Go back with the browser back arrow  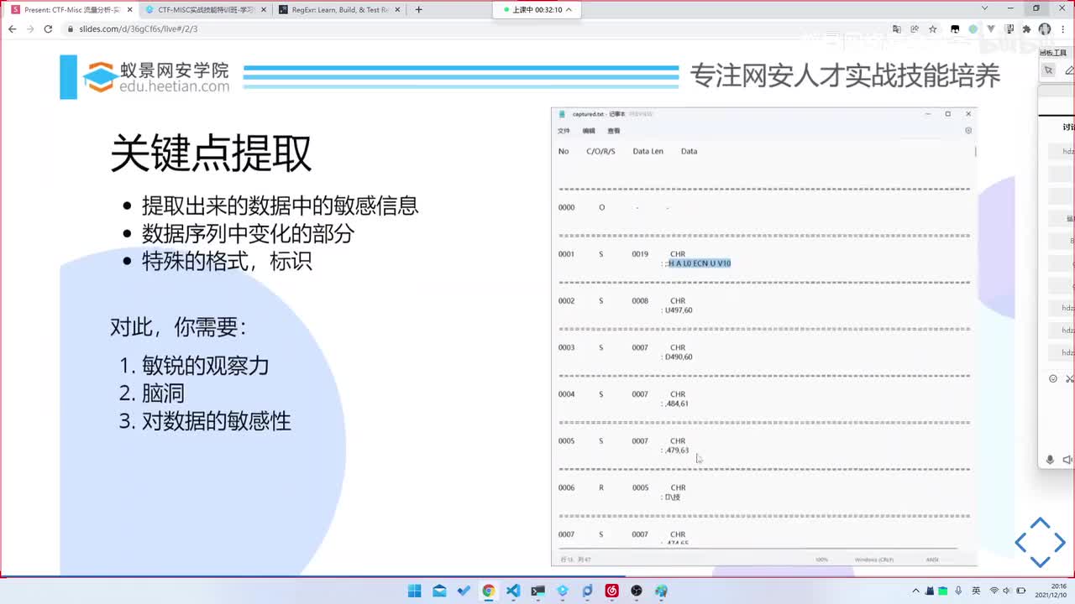tap(12, 29)
